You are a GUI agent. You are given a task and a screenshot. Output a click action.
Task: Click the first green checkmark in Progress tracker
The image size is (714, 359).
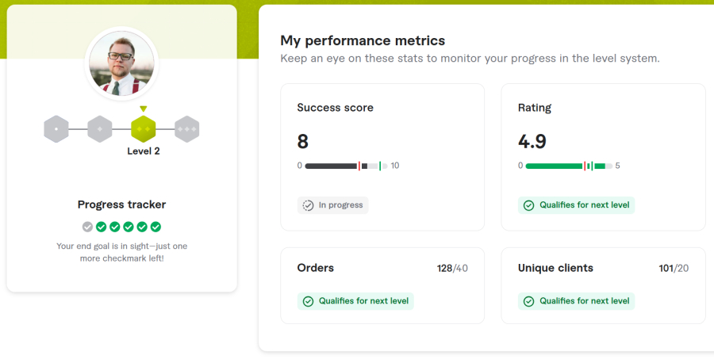click(101, 227)
